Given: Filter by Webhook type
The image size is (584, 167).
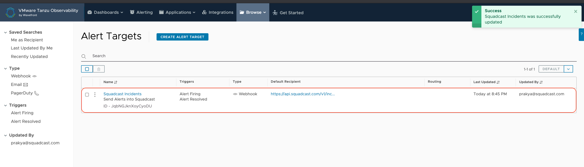Looking at the screenshot, I should (24, 76).
